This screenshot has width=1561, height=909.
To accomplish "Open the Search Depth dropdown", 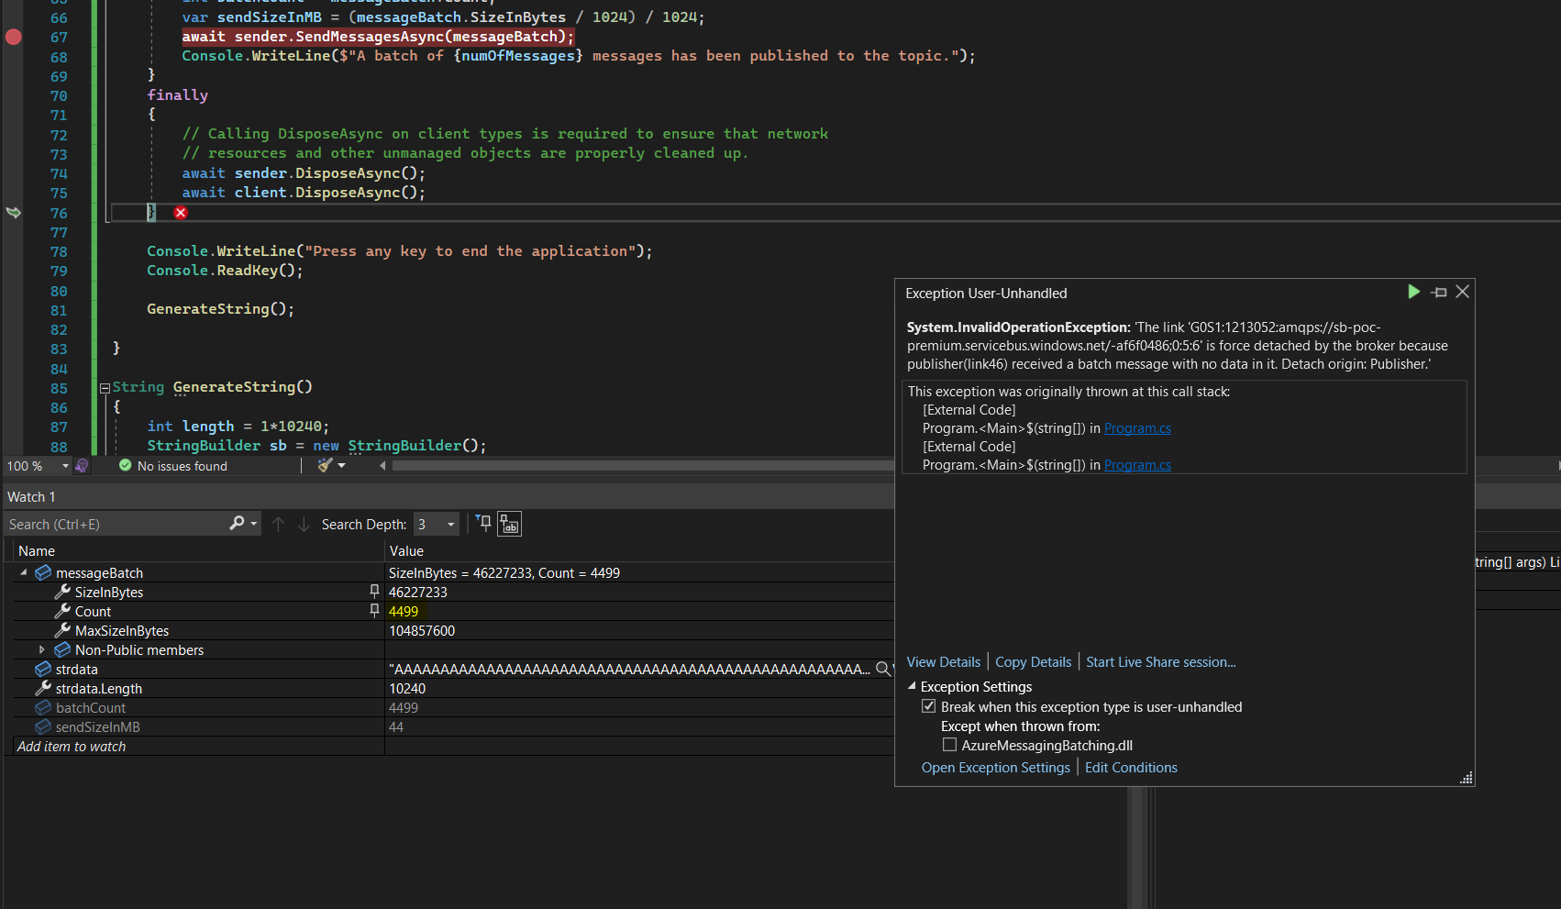I will coord(448,523).
